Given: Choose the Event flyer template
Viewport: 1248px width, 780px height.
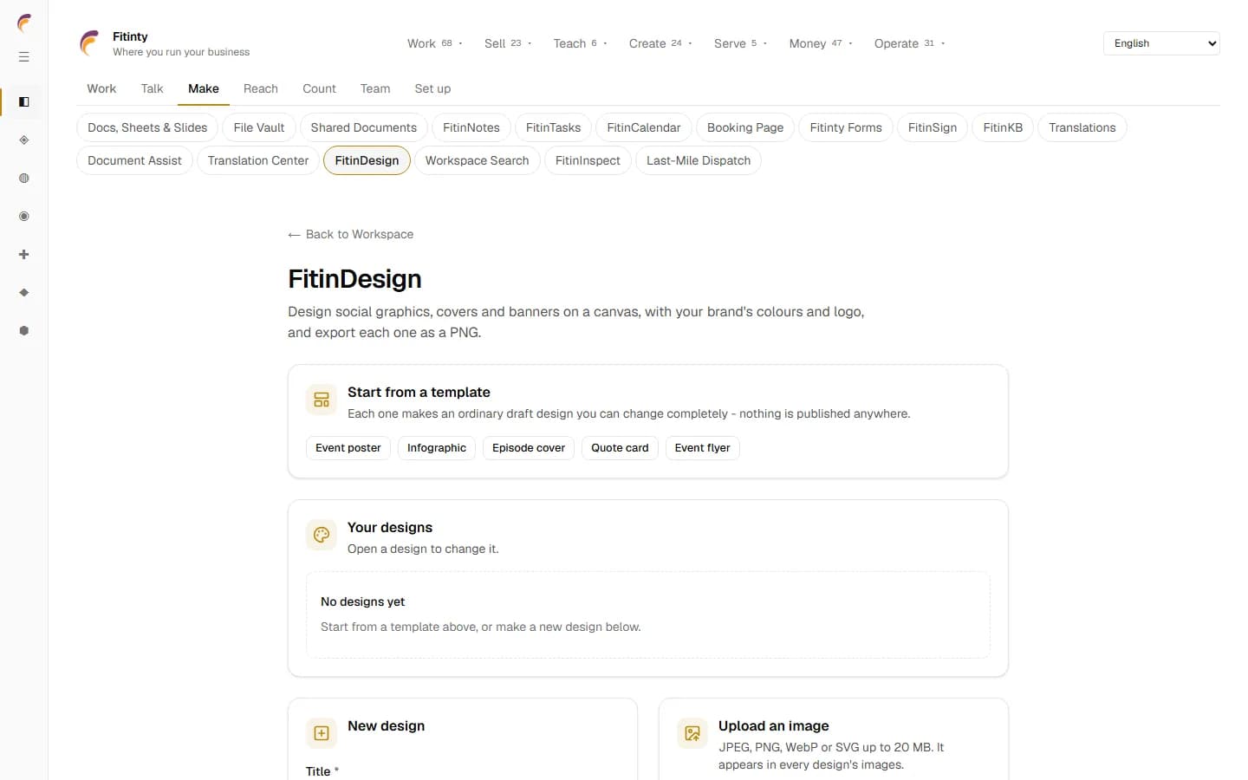Looking at the screenshot, I should pos(703,448).
